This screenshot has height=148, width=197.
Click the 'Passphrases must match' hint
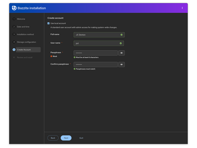(86, 69)
